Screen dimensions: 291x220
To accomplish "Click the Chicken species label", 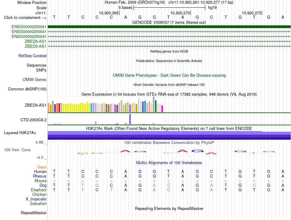I will point(39,194).
